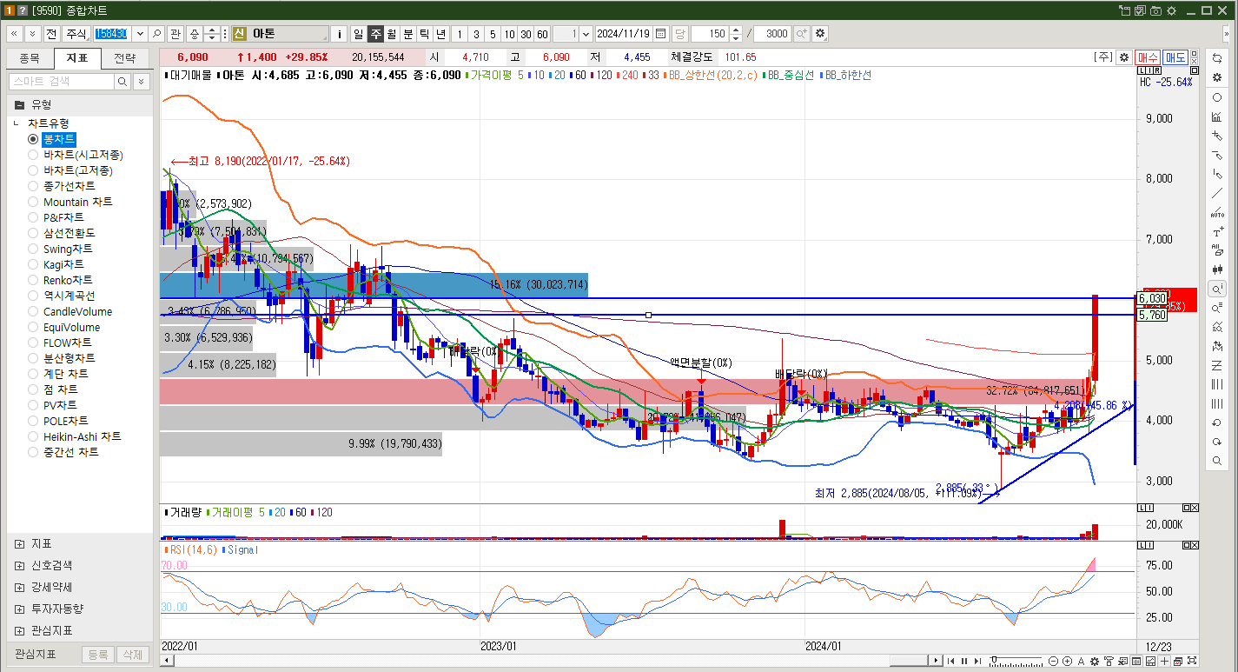Screen dimensions: 1238x672
Task: Click the screenshot camera icon in title bar
Action: [1155, 10]
